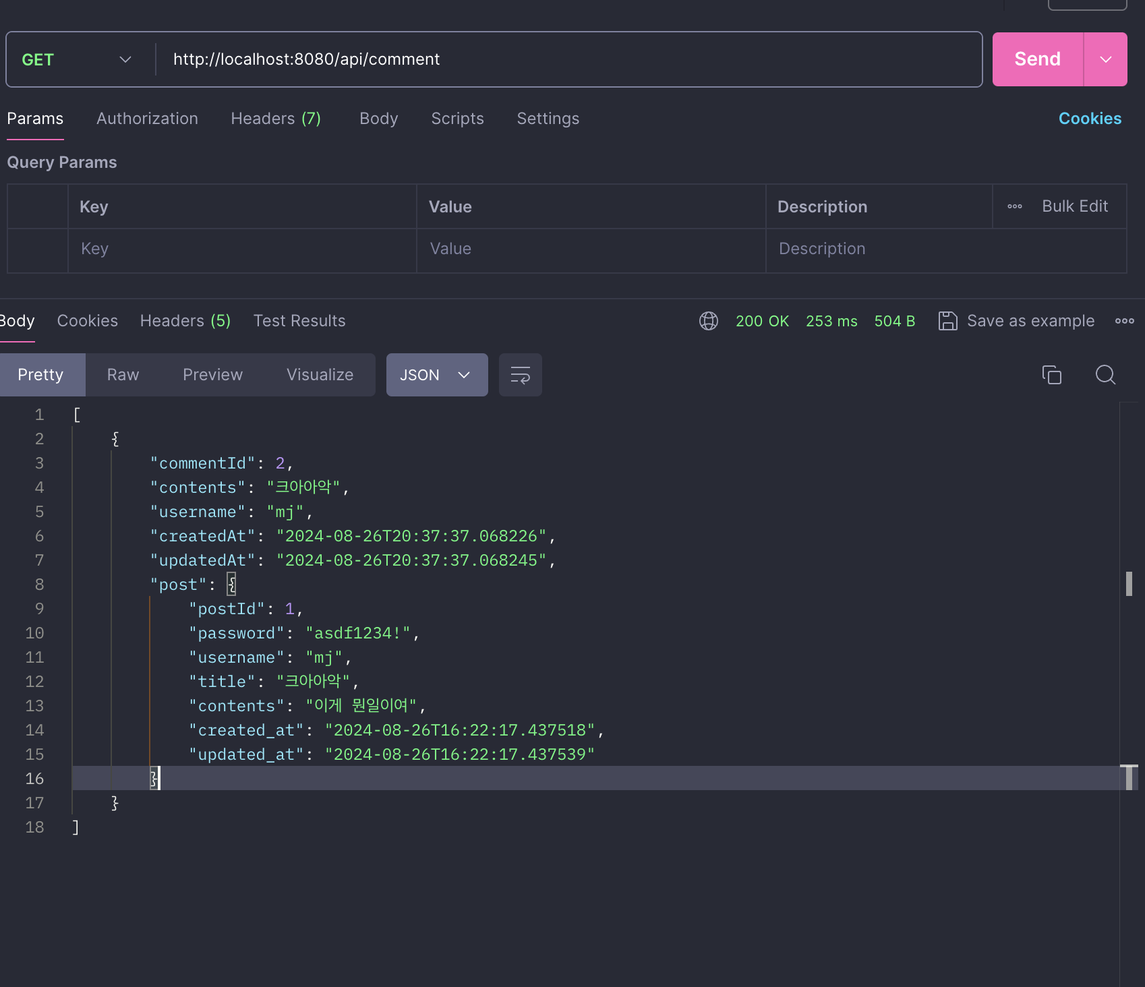Screen dimensions: 1145x987
Task: Click the "postId" key on line 9
Action: click(x=227, y=609)
